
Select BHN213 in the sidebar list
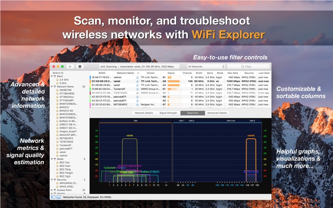[64, 107]
